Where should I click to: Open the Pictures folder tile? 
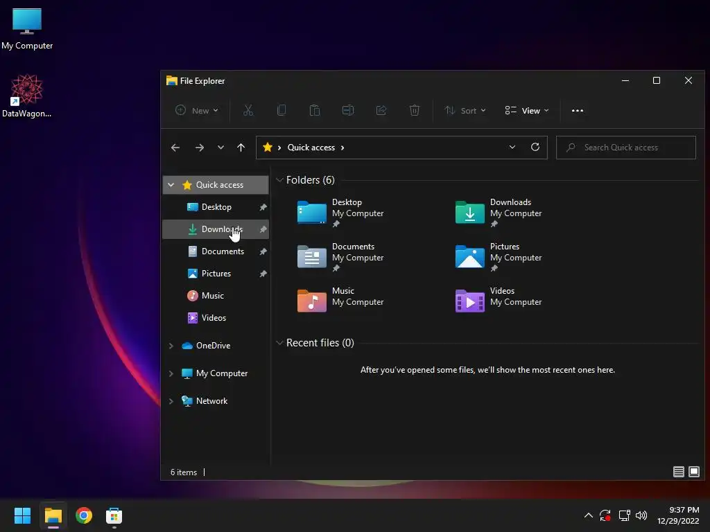tap(499, 257)
